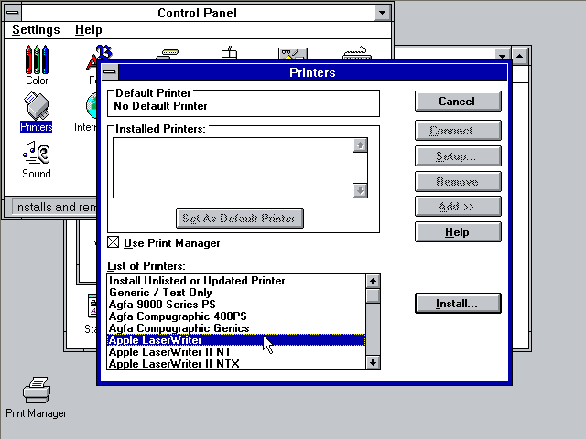The width and height of the screenshot is (586, 439).
Task: Select Apple LaserWriter in the list
Action: 236,340
